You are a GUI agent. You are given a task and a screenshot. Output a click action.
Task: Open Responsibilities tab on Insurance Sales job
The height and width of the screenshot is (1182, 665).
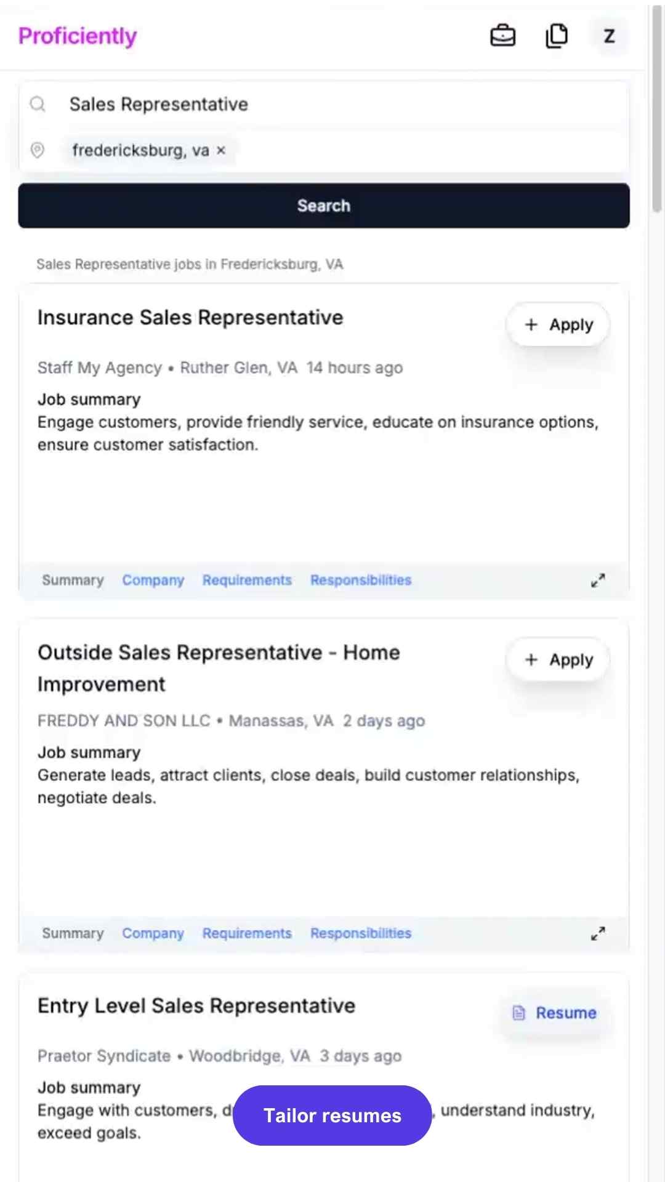pyautogui.click(x=361, y=580)
